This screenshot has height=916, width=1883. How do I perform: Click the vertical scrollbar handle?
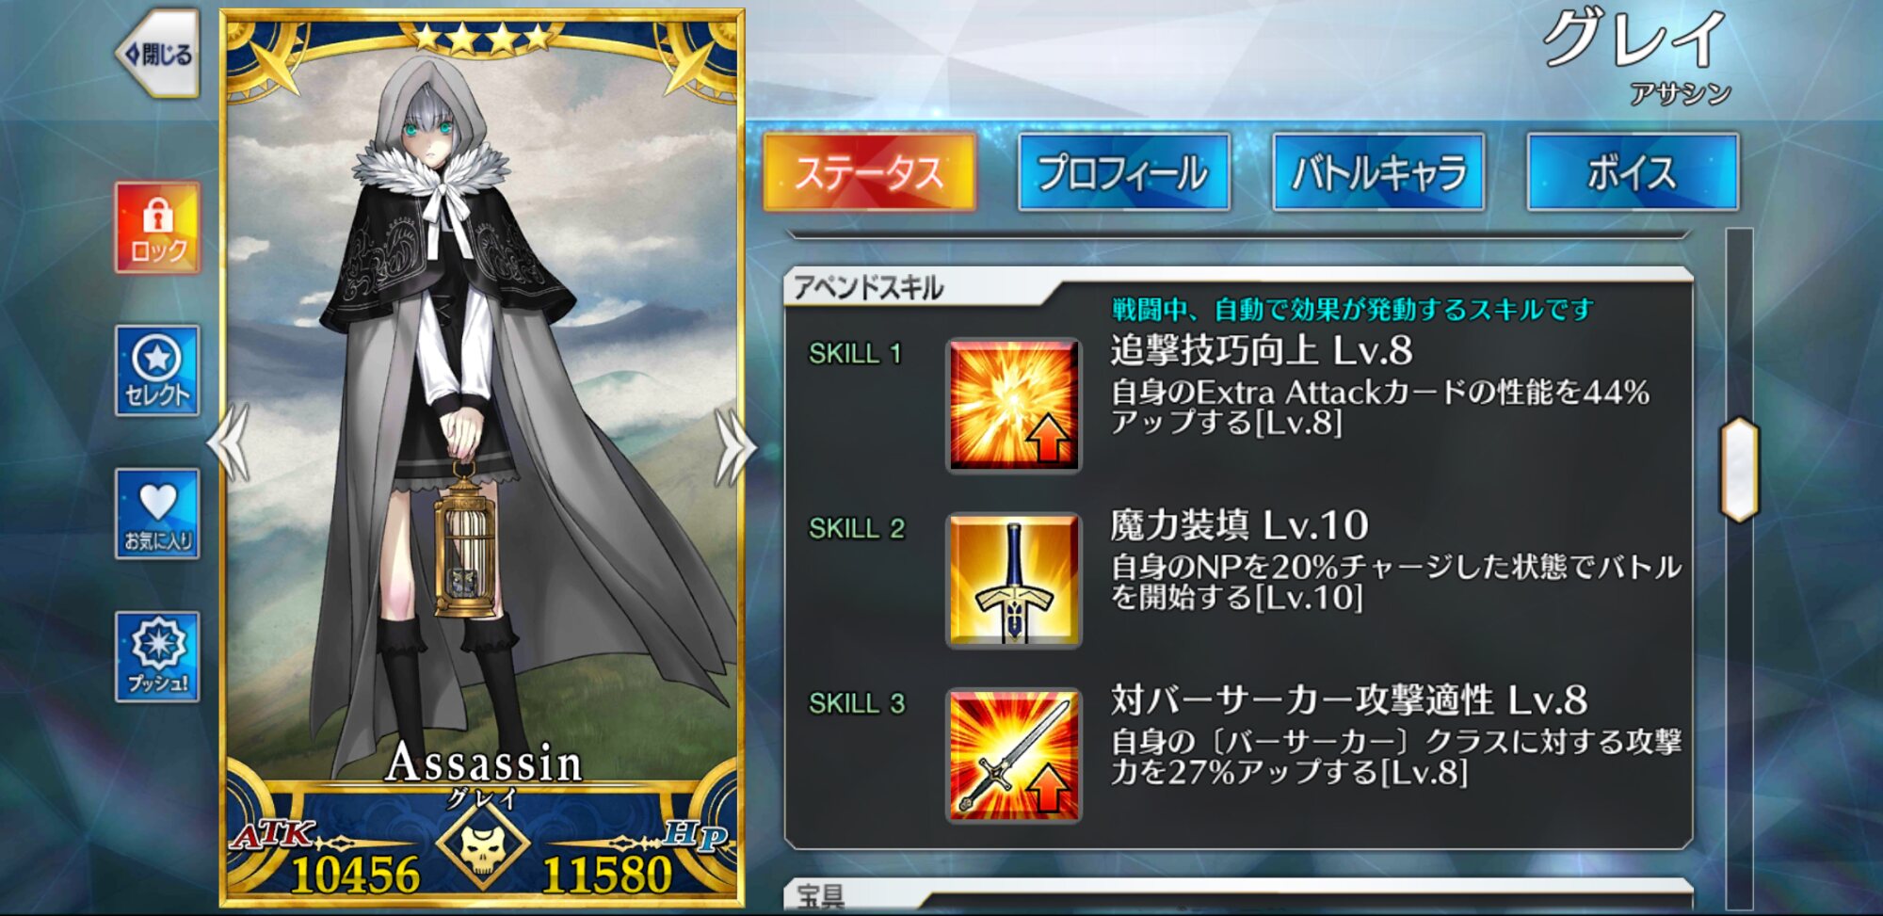1739,470
